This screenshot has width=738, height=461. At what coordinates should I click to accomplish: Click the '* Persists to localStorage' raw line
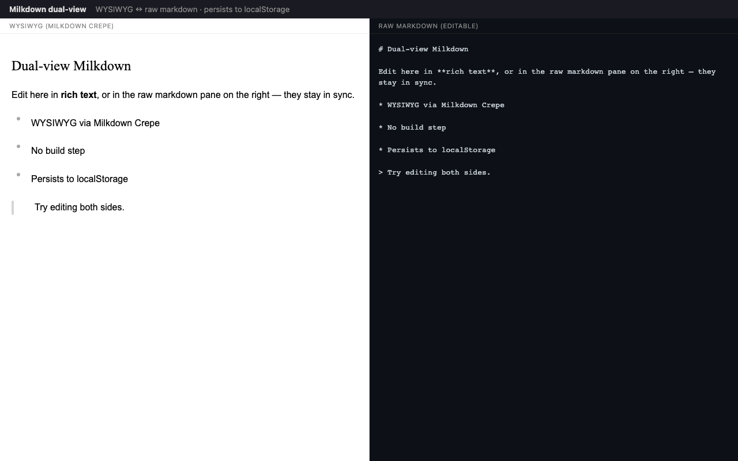(x=436, y=150)
